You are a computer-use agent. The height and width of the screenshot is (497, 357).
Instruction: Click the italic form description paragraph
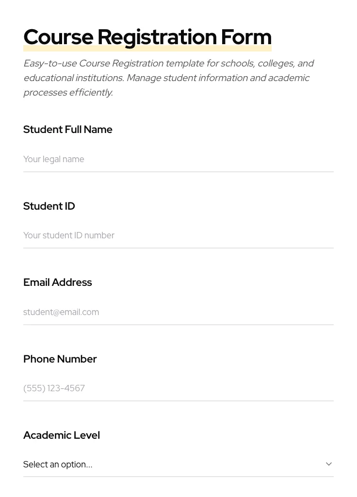(168, 78)
